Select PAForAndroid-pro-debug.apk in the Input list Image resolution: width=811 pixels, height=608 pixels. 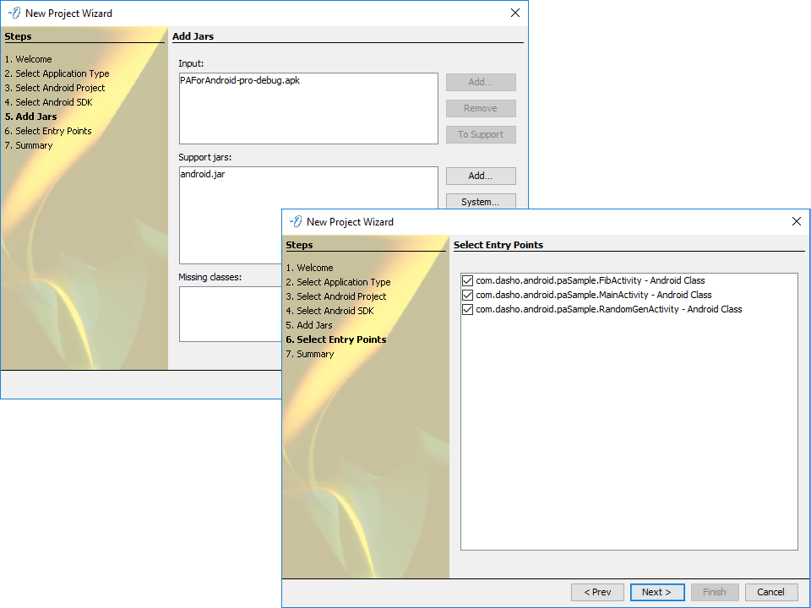tap(240, 81)
